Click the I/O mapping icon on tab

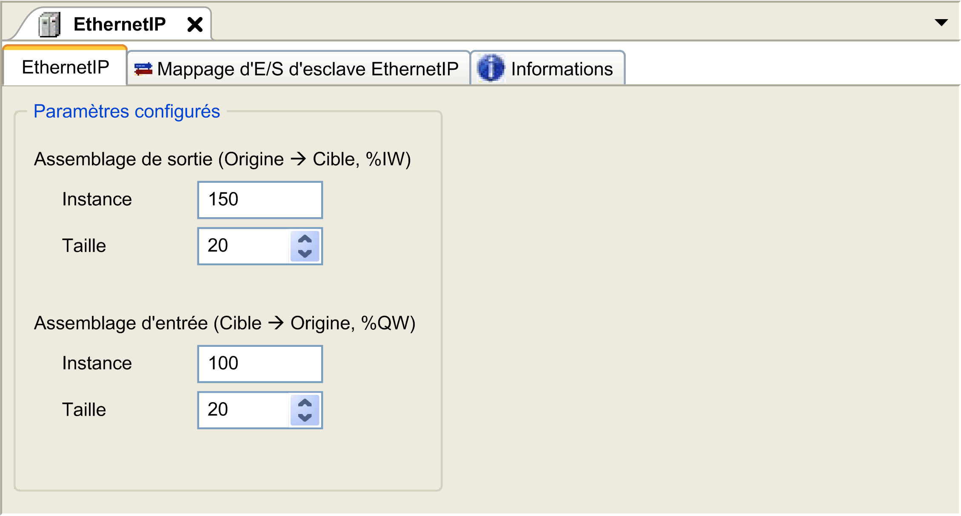(143, 69)
